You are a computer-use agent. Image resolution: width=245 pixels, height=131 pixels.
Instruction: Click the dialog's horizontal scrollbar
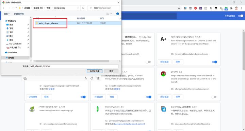(x=72, y=61)
